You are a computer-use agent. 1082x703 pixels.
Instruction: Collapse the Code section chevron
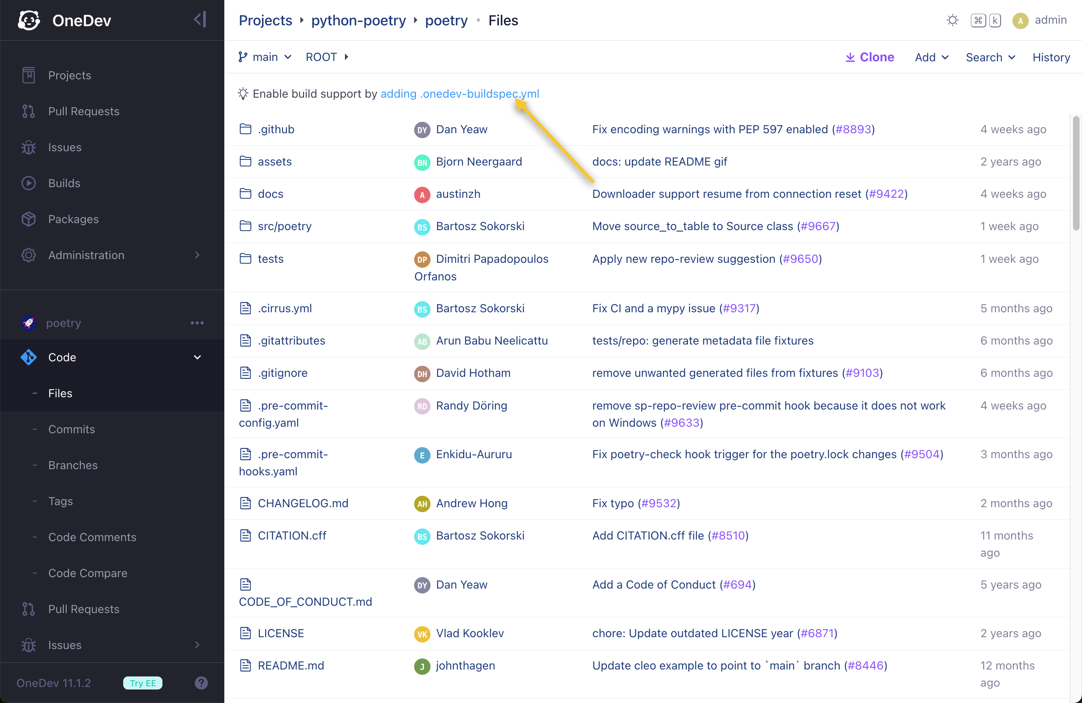coord(197,357)
